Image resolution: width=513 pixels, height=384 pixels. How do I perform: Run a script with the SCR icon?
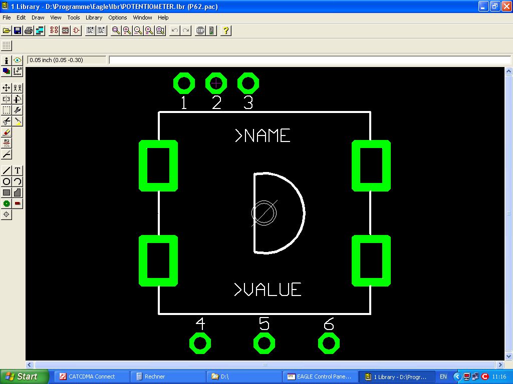click(x=90, y=30)
